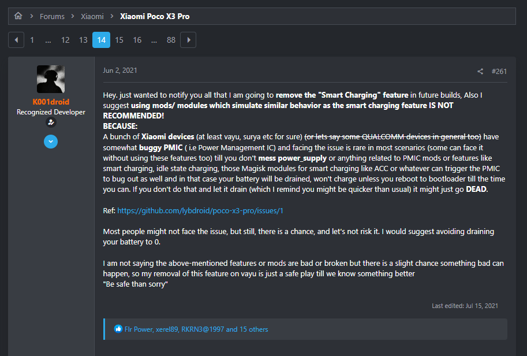The height and width of the screenshot is (356, 527).
Task: Open K001droid's avatar picture
Action: 51,79
